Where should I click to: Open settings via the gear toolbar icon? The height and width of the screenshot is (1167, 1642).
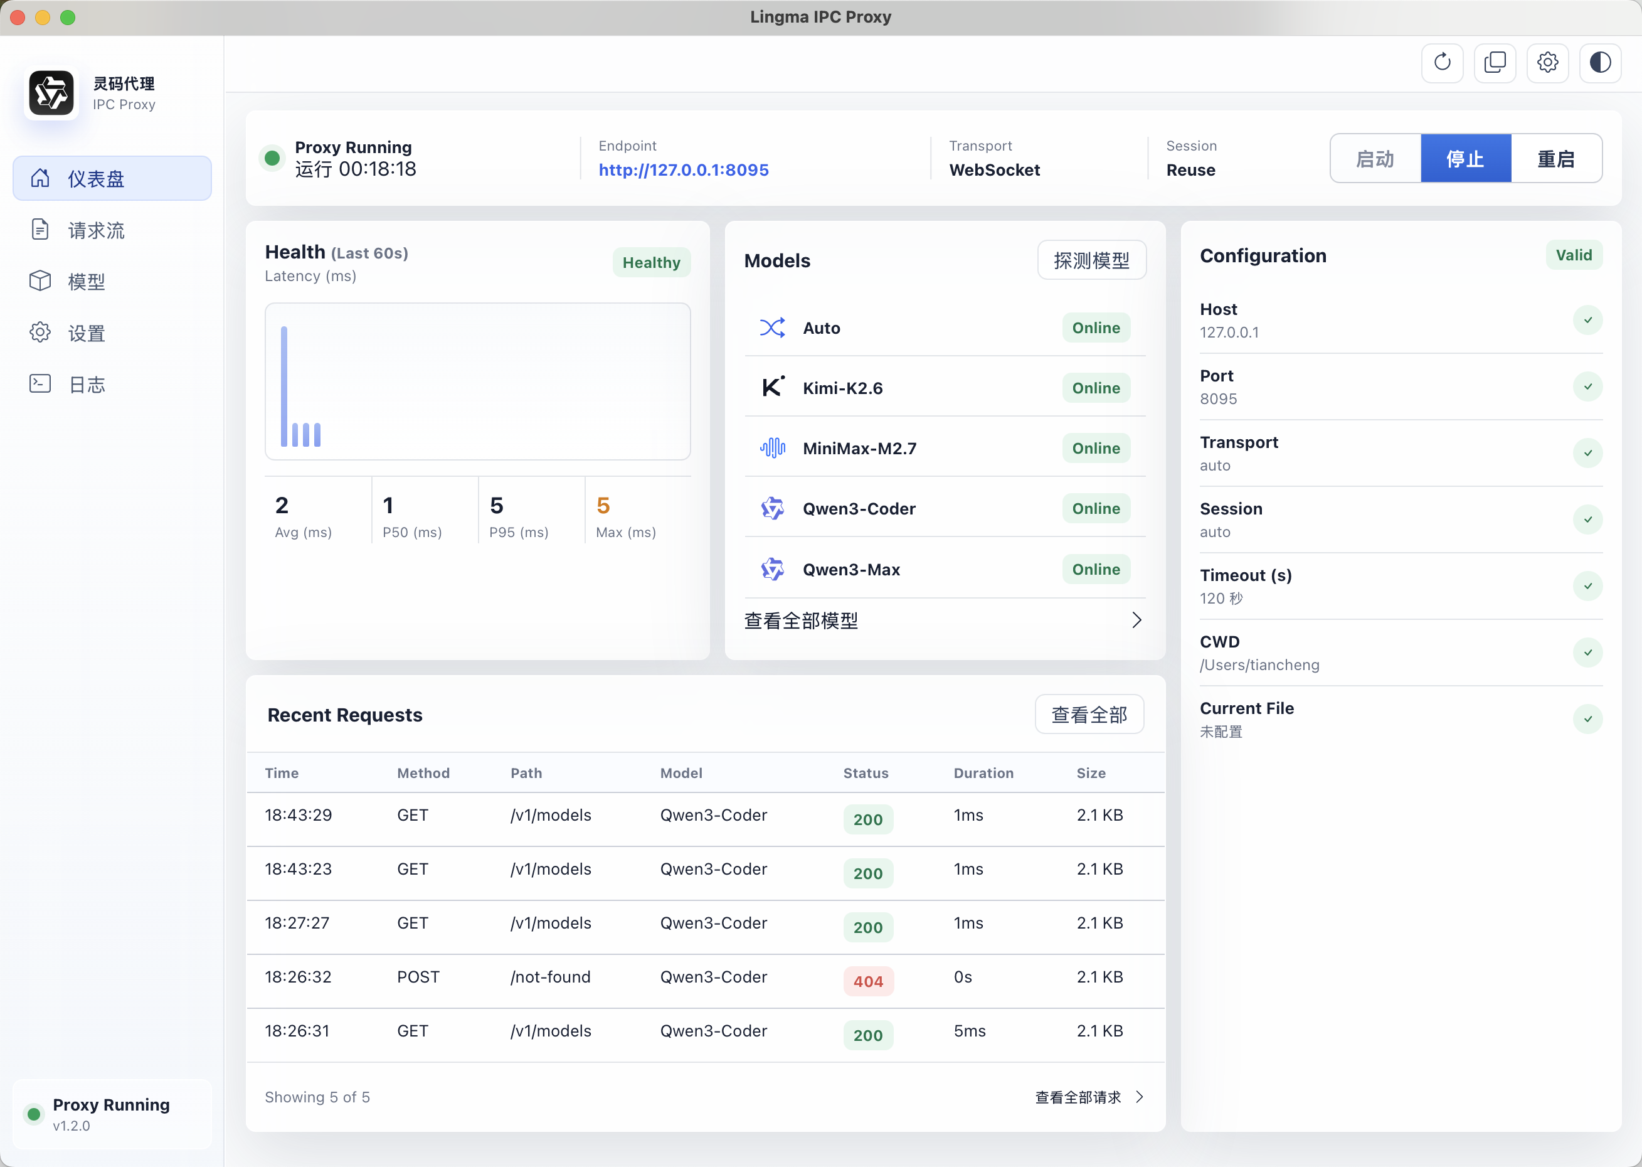click(x=1547, y=63)
